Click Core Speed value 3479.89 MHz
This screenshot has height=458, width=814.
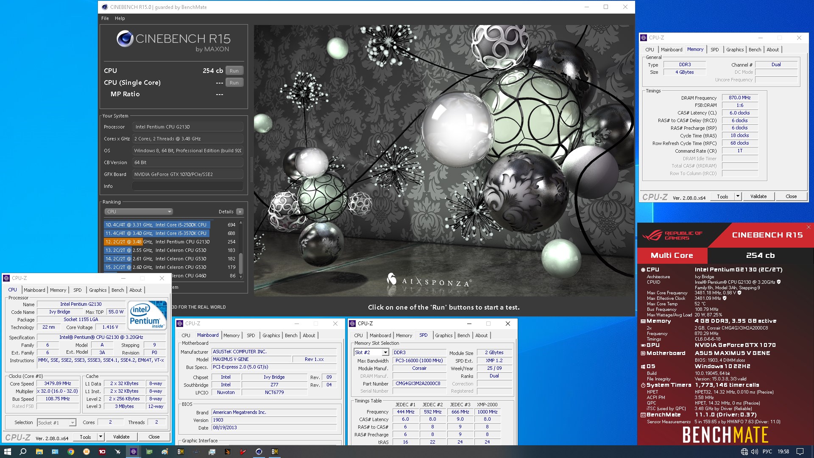pyautogui.click(x=58, y=383)
